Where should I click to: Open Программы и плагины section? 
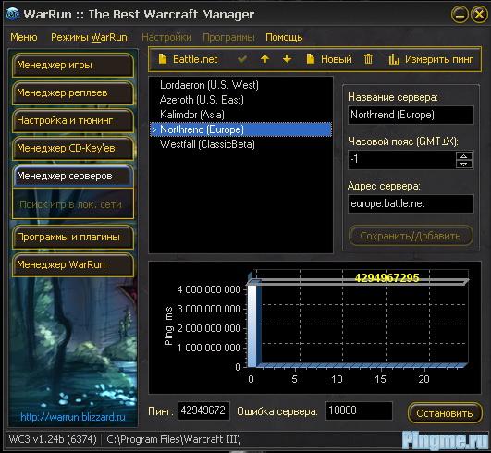pos(73,237)
